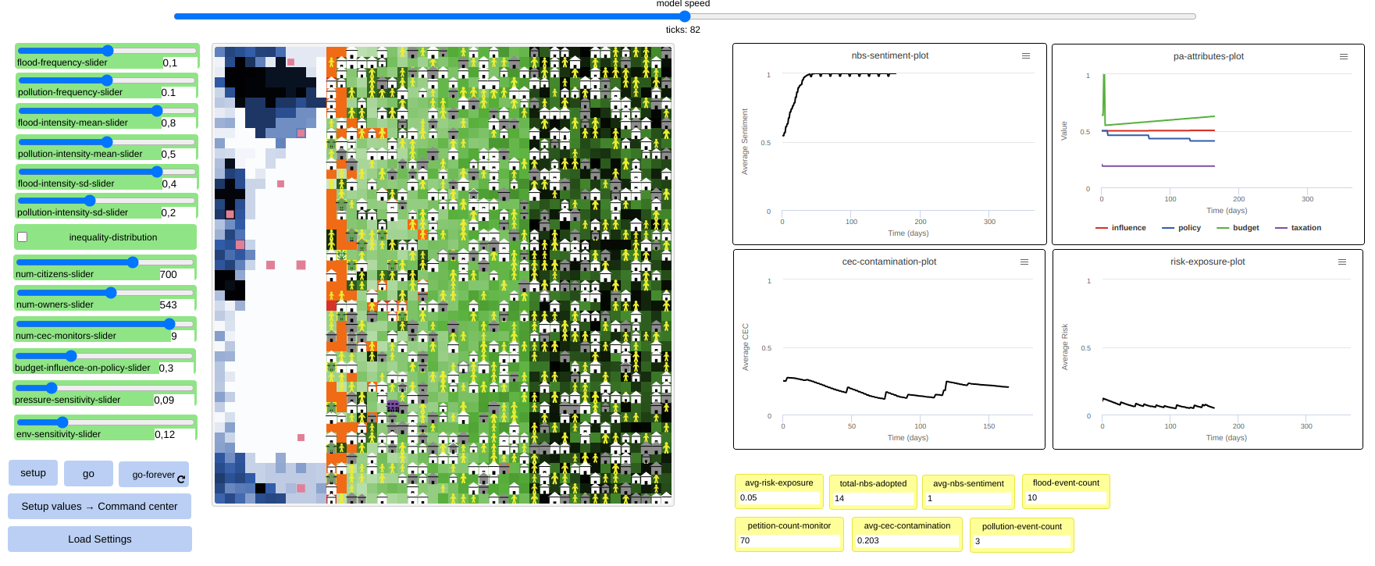Click the pa-attributes-plot title

(x=1208, y=57)
